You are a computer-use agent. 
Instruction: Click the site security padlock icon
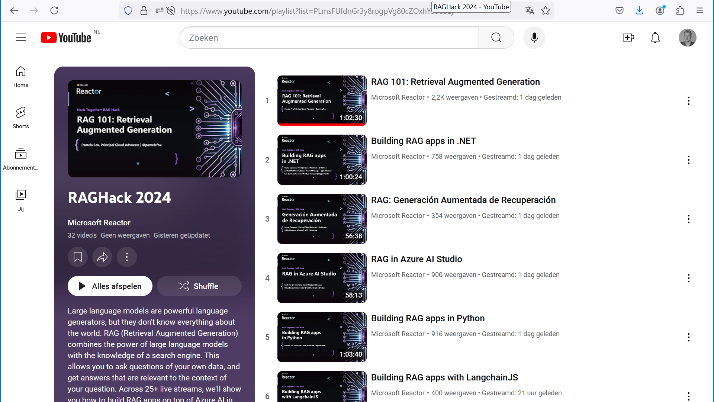144,11
